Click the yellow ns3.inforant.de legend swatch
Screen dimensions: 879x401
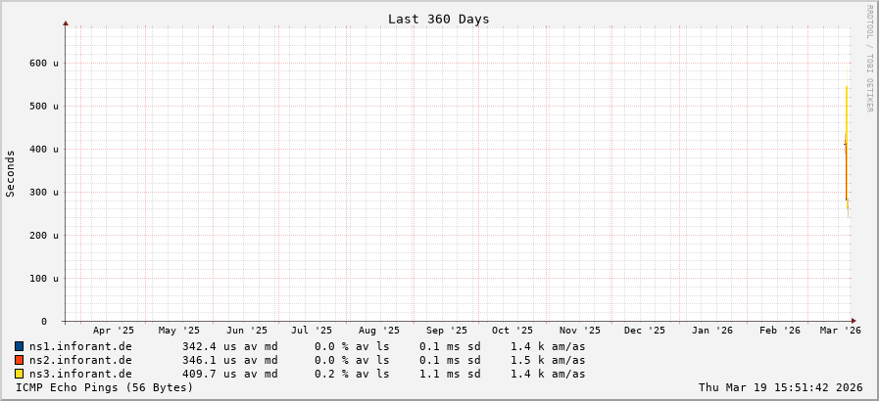pos(20,374)
